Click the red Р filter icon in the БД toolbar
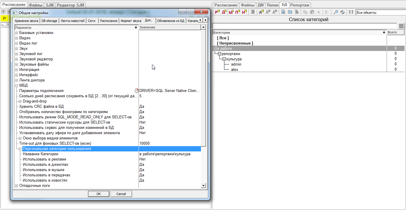Image resolution: width=406 pixels, height=210 pixels. tap(217, 12)
